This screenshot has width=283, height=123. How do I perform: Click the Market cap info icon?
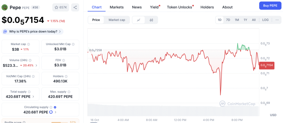(28, 44)
